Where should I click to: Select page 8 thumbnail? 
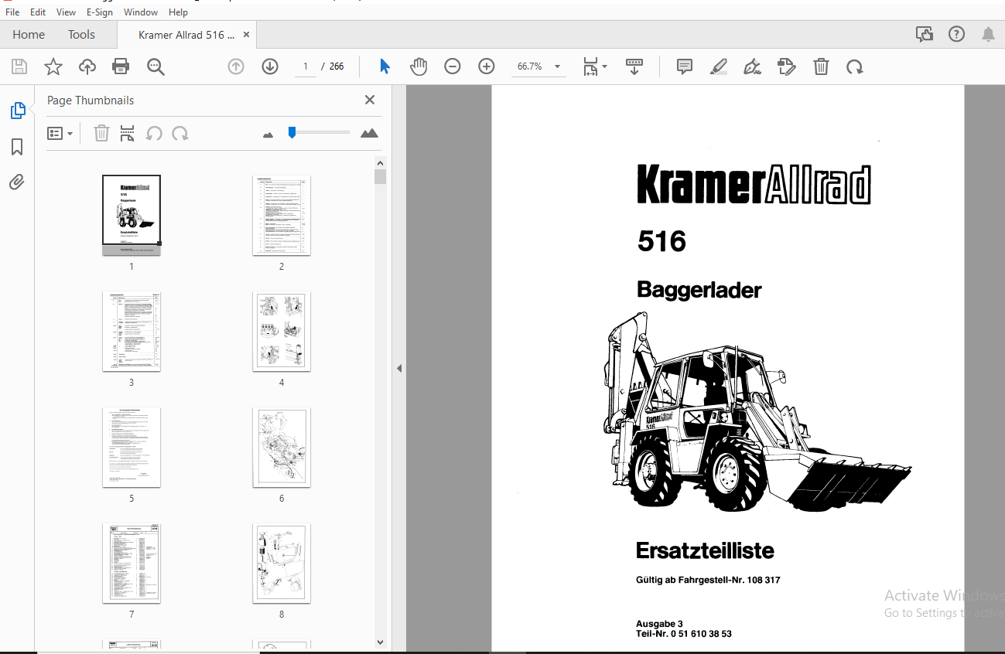tap(282, 563)
